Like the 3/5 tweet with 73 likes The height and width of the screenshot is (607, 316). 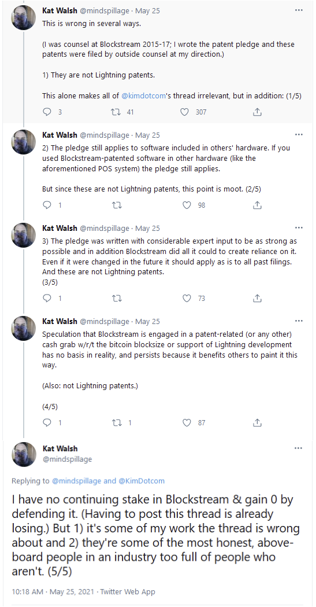click(x=187, y=299)
